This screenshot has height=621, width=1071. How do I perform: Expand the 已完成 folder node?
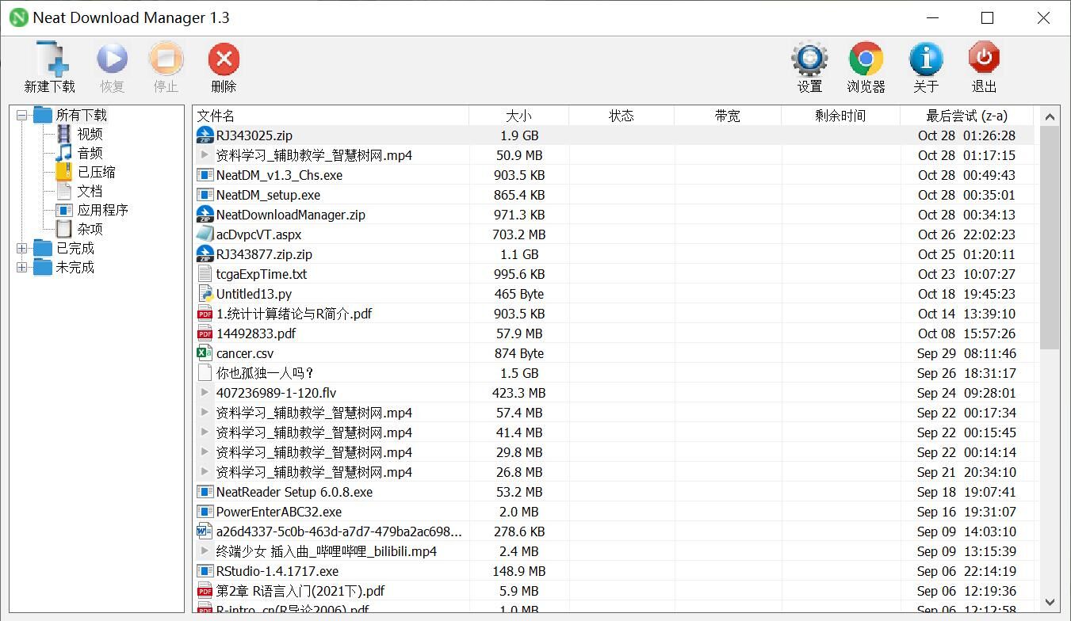(x=22, y=249)
